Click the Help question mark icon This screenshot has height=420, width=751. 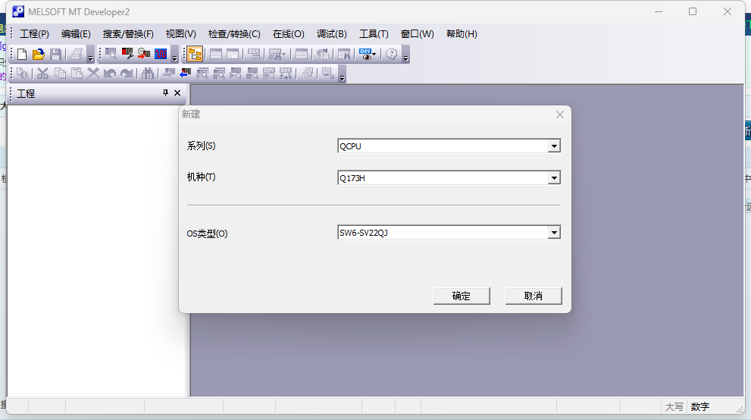coord(392,54)
